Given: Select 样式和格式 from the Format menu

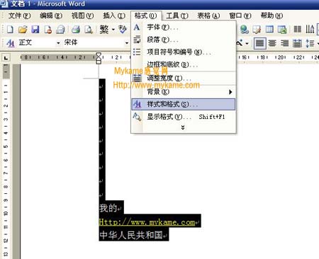Looking at the screenshot, I should coord(184,104).
